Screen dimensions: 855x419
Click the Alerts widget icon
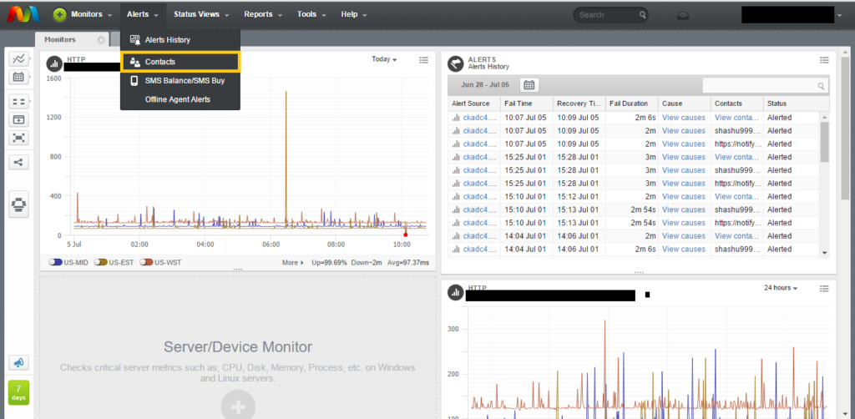[455, 63]
